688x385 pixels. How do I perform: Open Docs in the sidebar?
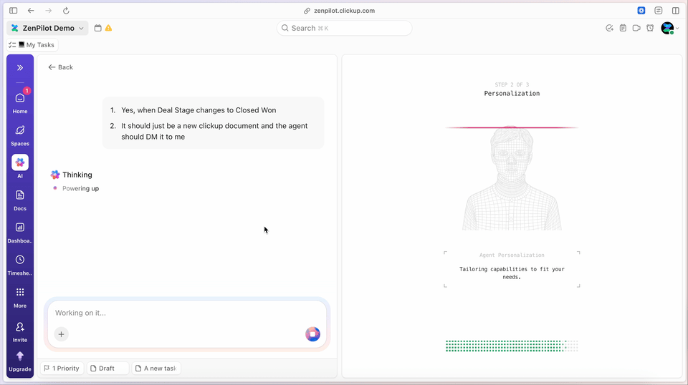point(20,200)
